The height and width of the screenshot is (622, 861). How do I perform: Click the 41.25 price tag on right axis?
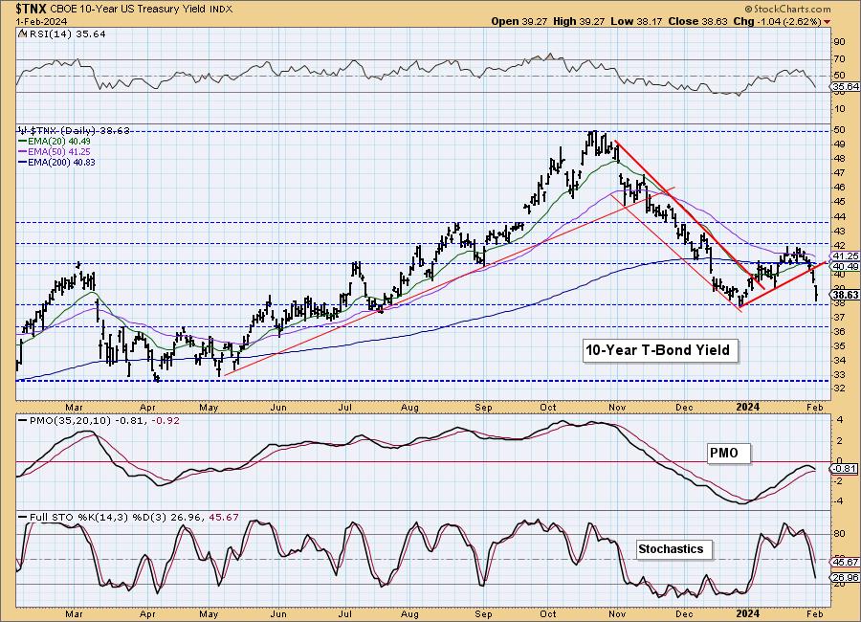pos(845,256)
